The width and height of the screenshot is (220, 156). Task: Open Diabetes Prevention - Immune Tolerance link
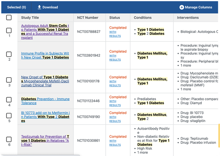click(45, 101)
